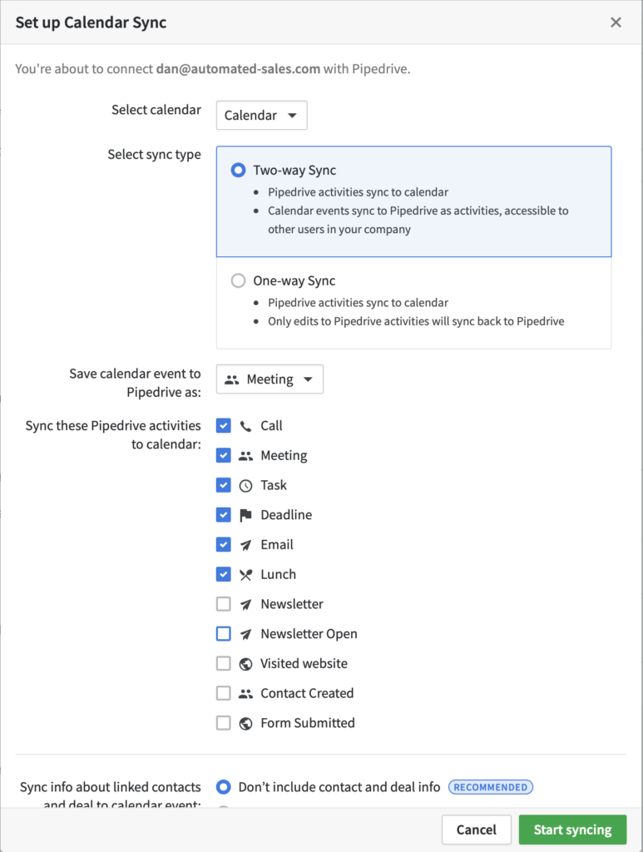Viewport: 643px width, 852px height.
Task: Click the 'Lunch' label
Action: tap(278, 574)
